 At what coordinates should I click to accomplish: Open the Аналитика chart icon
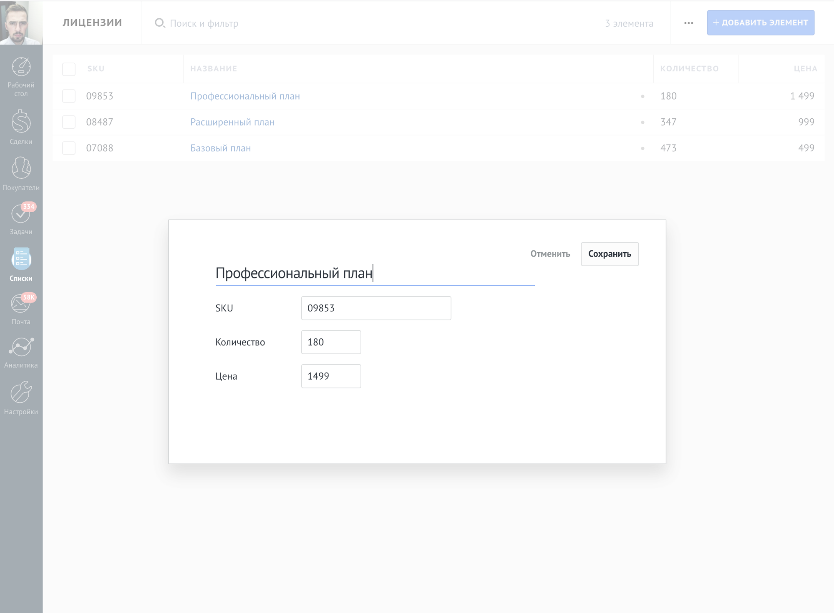click(x=21, y=347)
